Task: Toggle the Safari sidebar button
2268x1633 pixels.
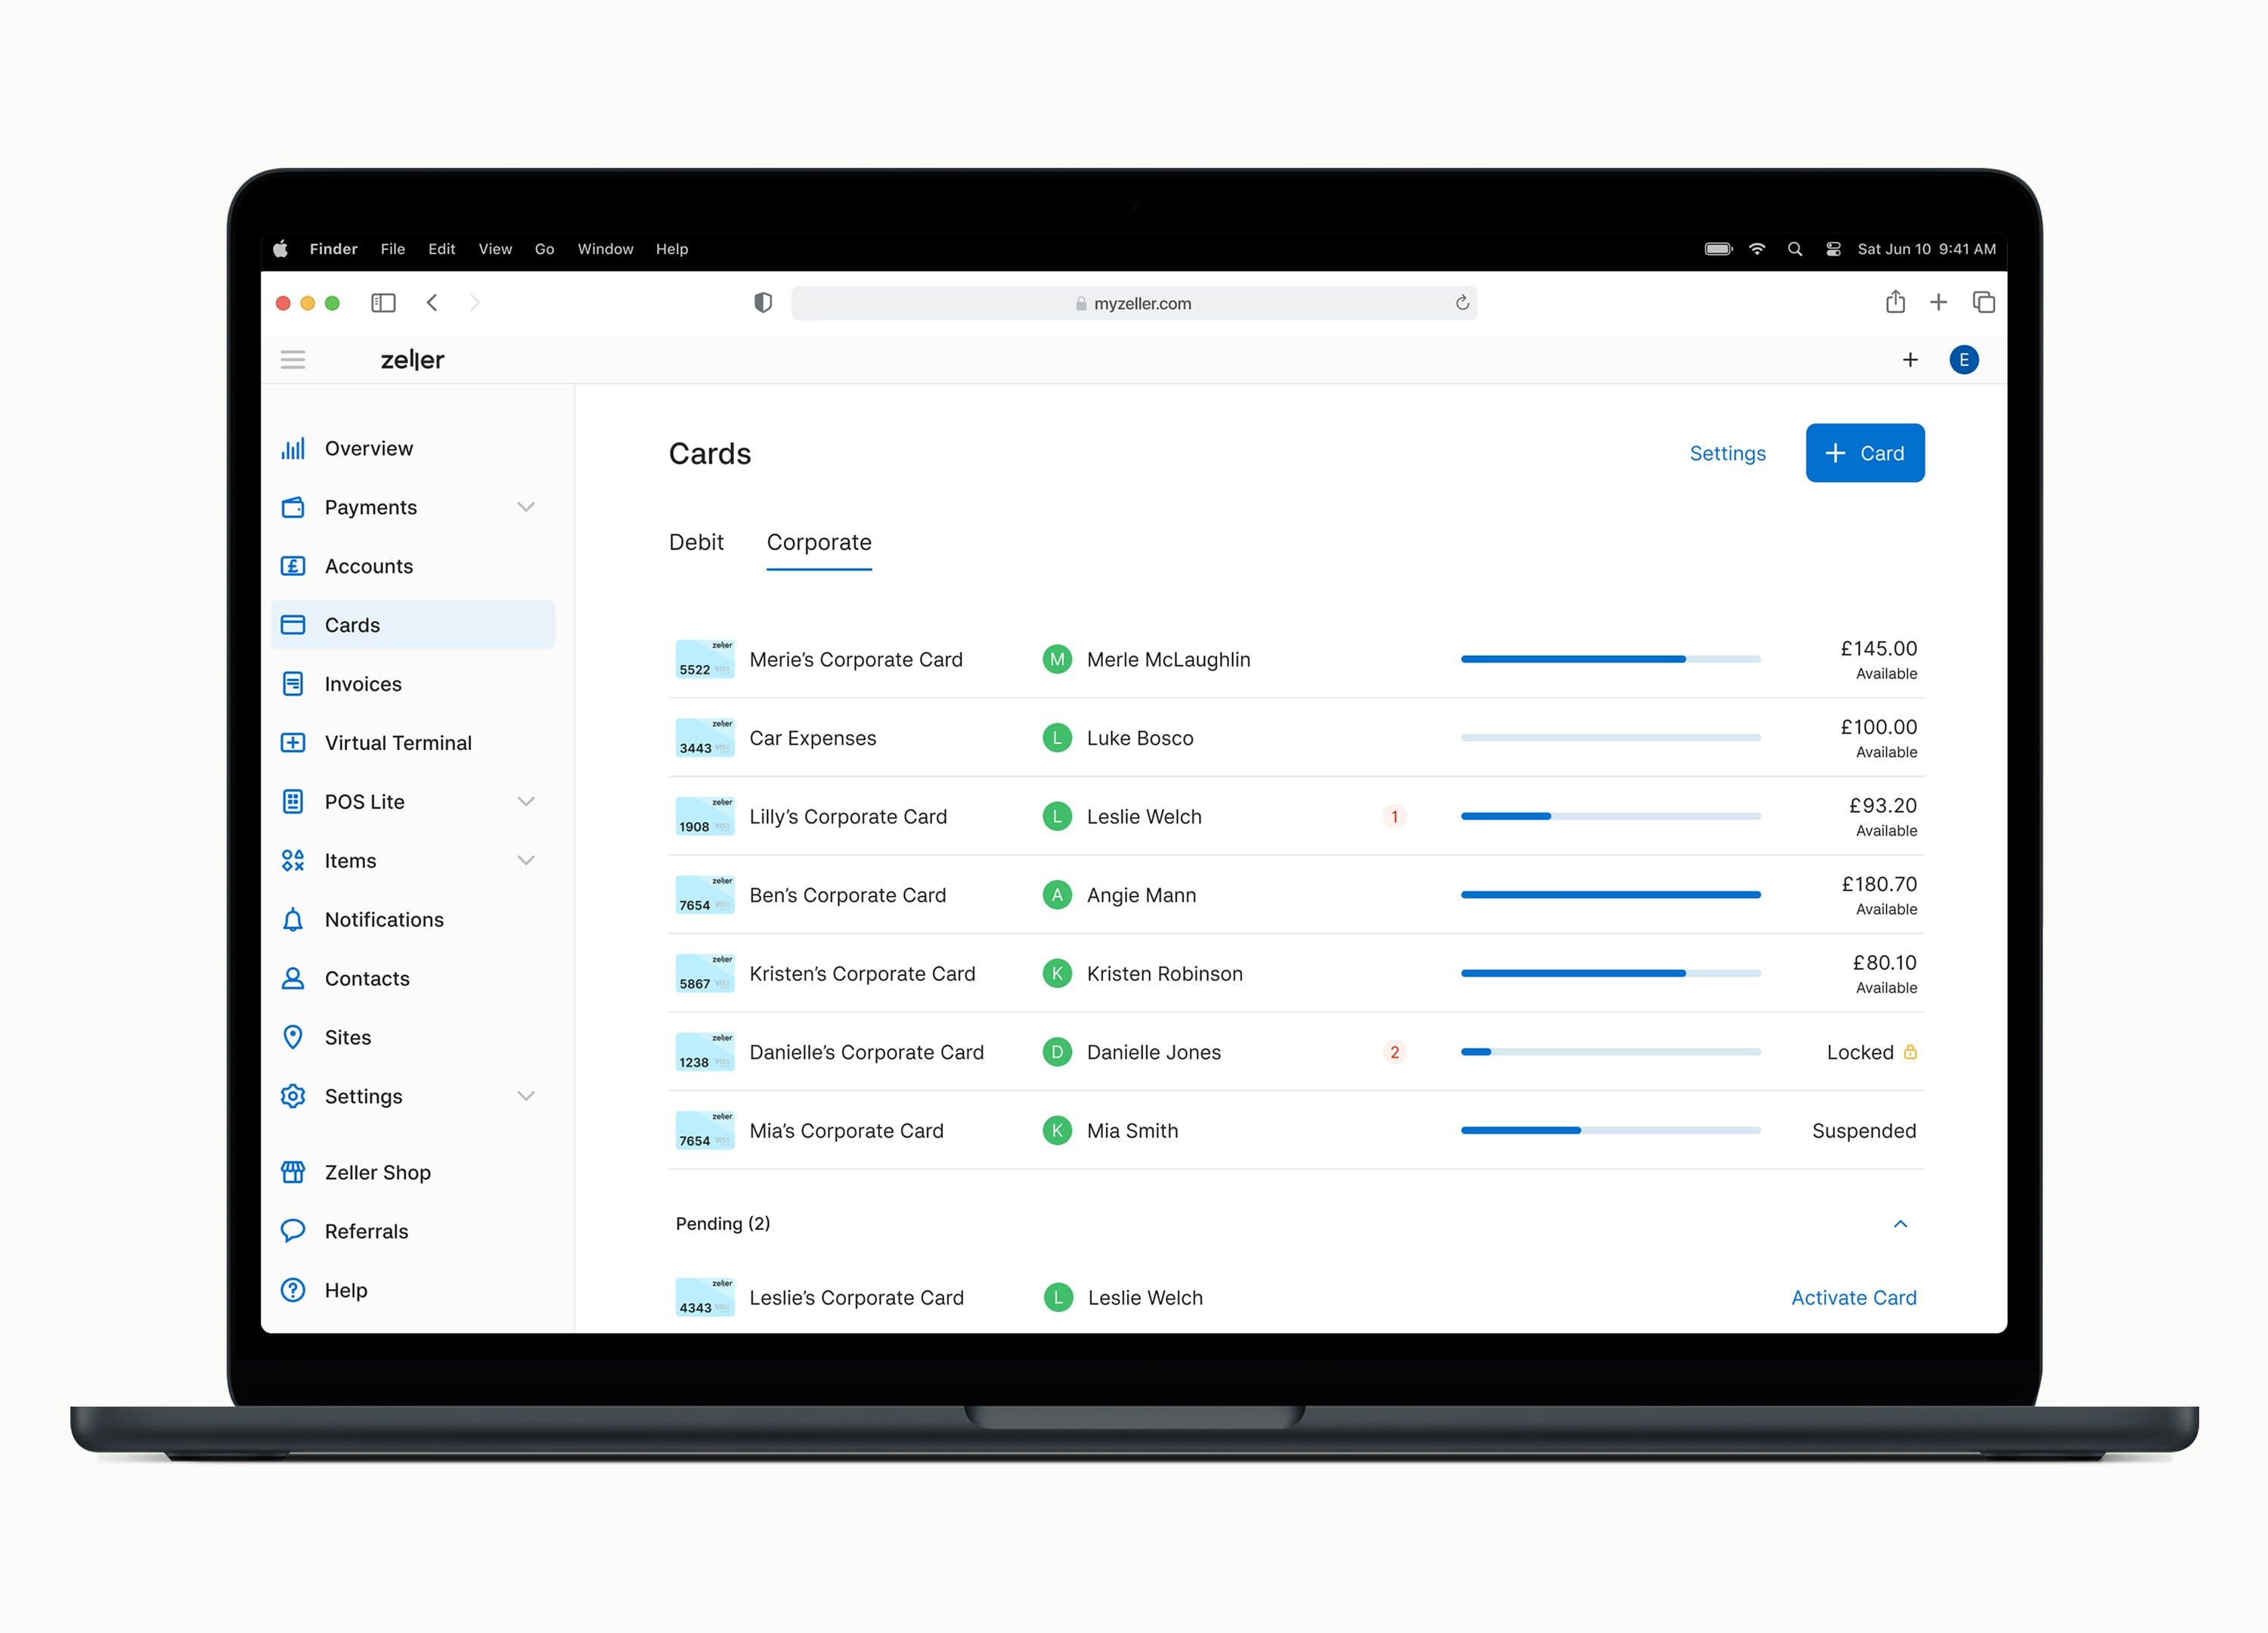Action: (x=383, y=303)
